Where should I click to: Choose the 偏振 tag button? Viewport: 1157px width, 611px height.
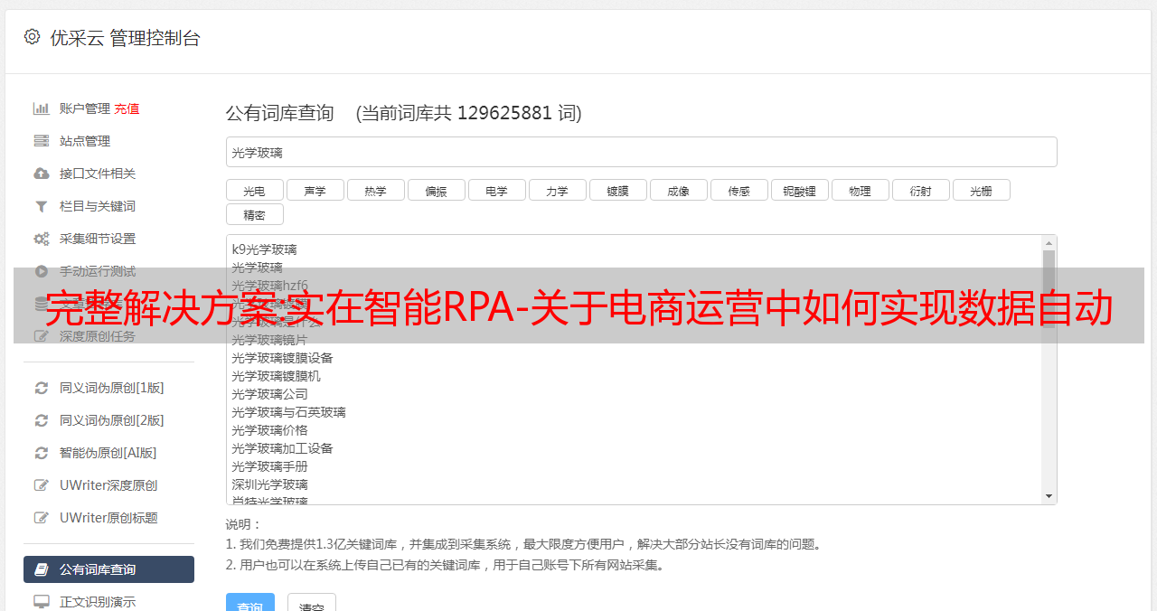click(437, 190)
